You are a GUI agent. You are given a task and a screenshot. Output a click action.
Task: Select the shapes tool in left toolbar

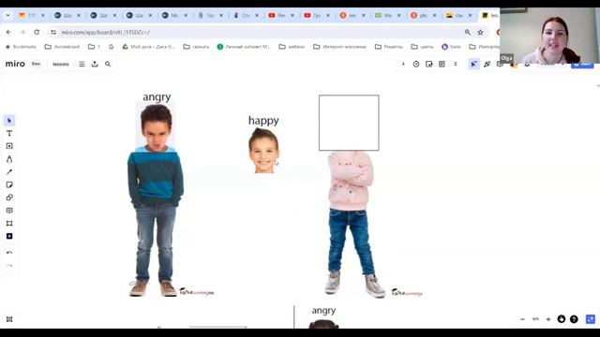pos(9,159)
